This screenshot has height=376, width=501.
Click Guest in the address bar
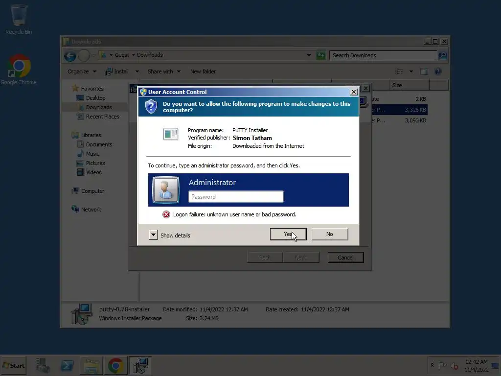[122, 55]
